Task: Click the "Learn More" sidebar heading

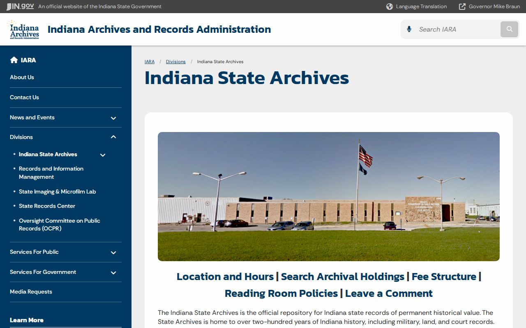Action: (27, 320)
